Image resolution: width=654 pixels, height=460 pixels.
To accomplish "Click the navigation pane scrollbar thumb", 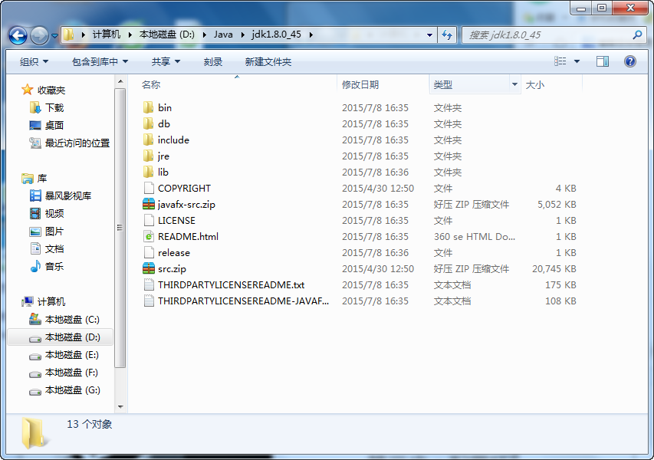I will tap(120, 228).
